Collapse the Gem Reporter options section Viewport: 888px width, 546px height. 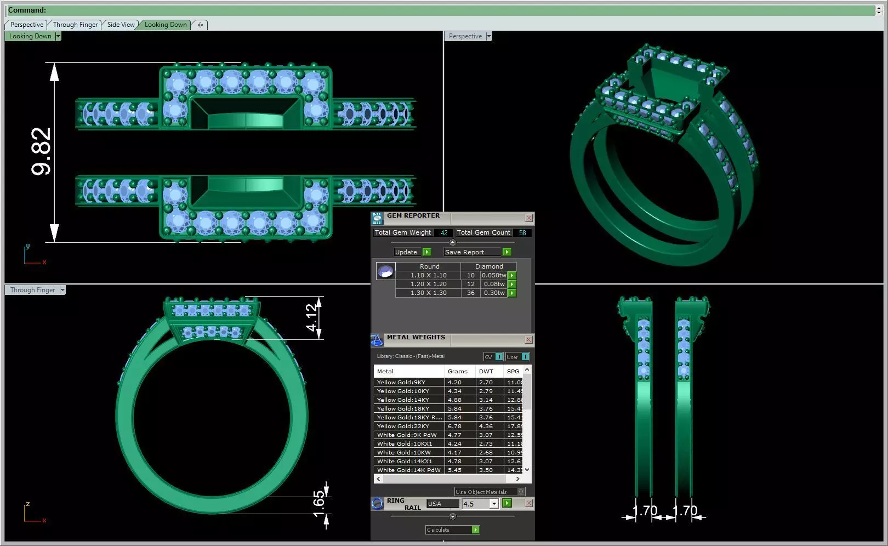[452, 242]
